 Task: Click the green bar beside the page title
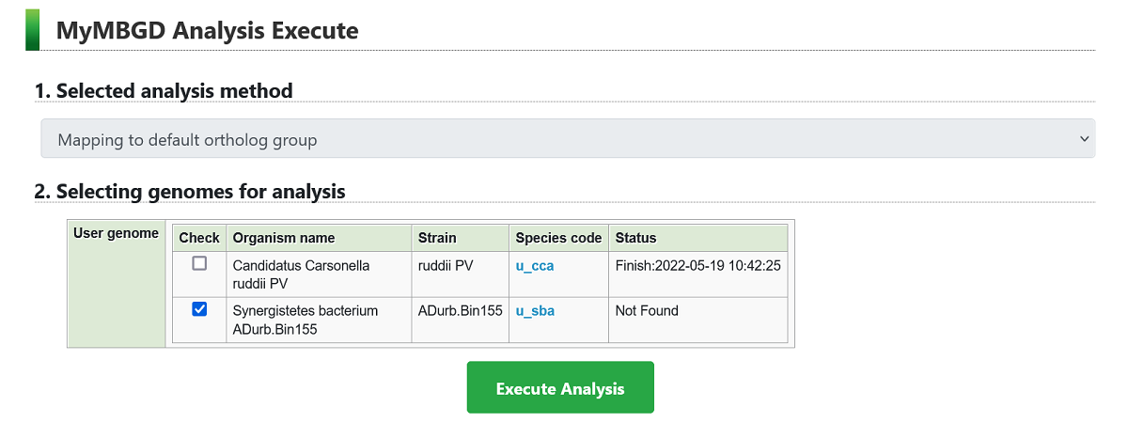click(x=32, y=29)
